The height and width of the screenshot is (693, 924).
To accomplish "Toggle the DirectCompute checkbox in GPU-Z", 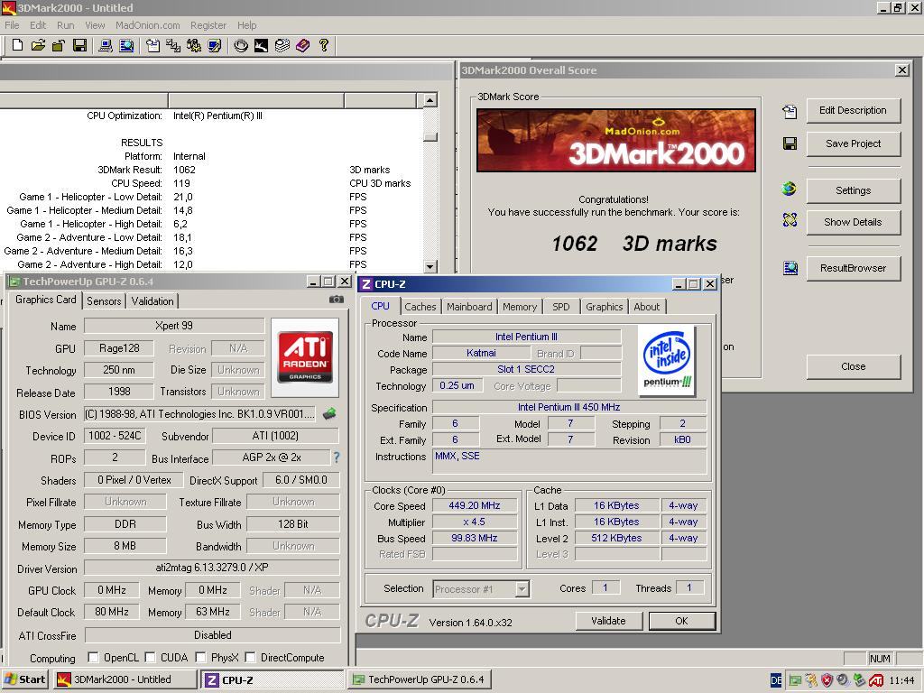I will pos(250,657).
